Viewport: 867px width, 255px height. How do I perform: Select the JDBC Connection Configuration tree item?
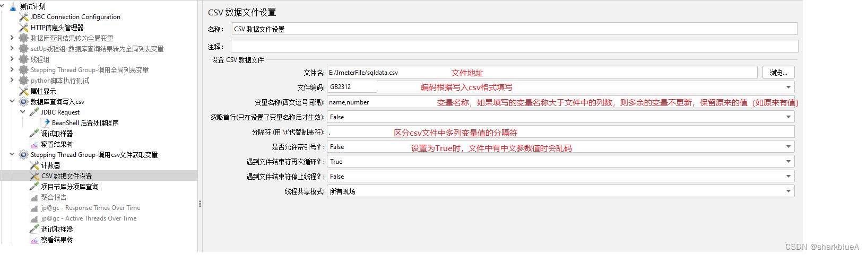click(75, 17)
